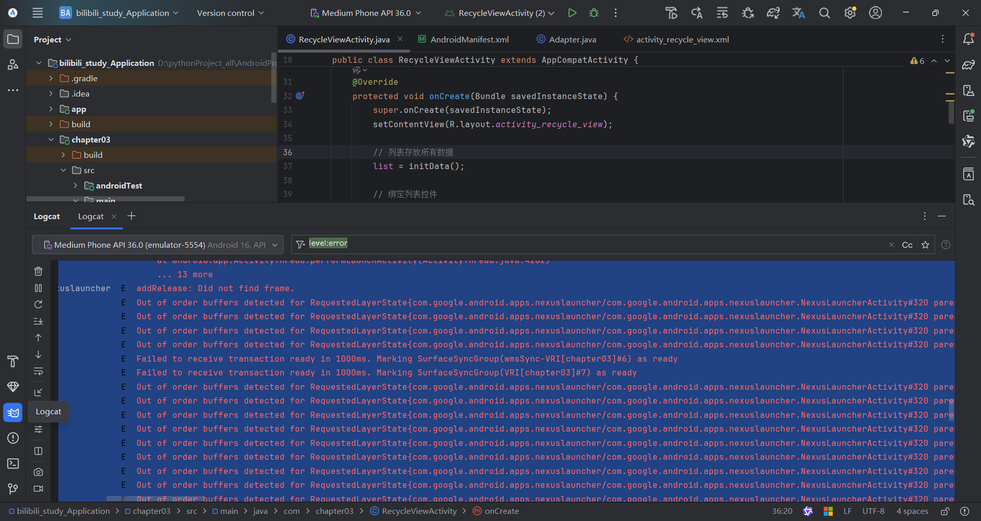This screenshot has height=521, width=981.
Task: Open the Version control menu
Action: tap(230, 13)
